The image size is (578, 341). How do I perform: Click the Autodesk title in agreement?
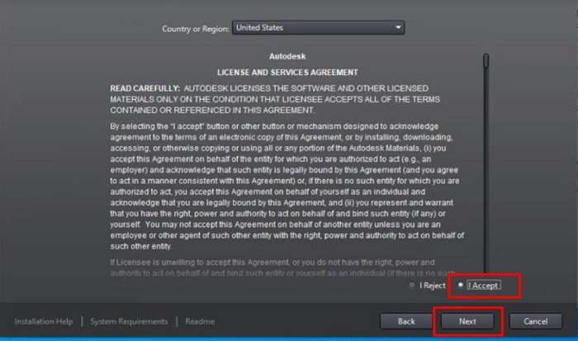pyautogui.click(x=287, y=56)
